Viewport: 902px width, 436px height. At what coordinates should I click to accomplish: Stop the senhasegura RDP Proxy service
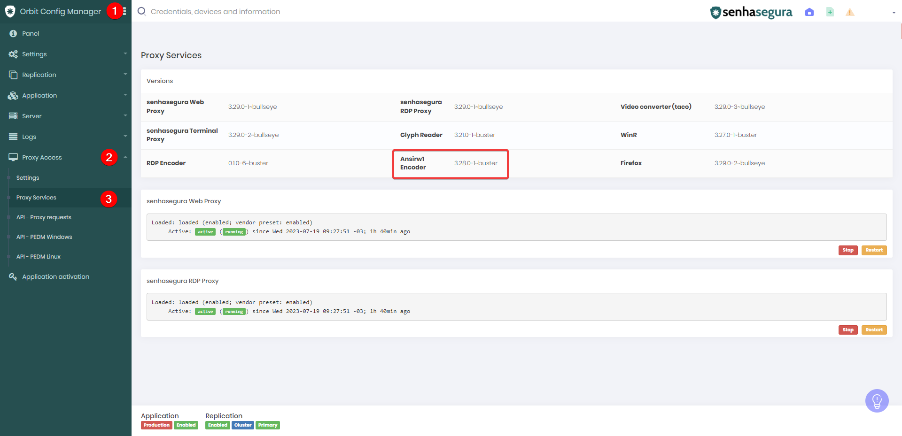pyautogui.click(x=848, y=330)
